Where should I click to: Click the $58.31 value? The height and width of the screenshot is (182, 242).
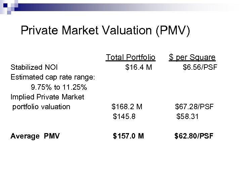click(x=188, y=117)
